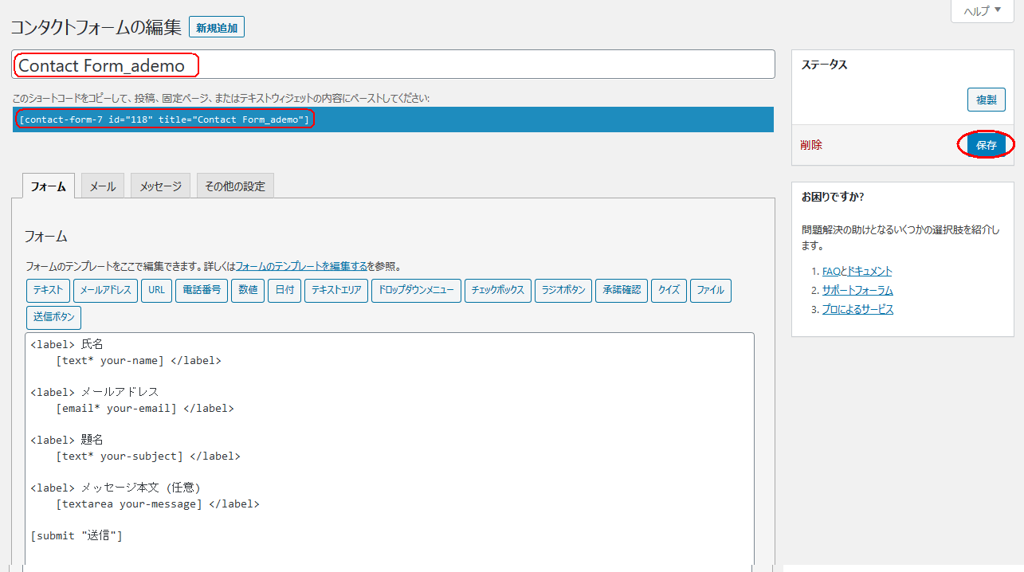Click the <label> メールアドレス line
This screenshot has width=1024, height=572.
point(95,392)
